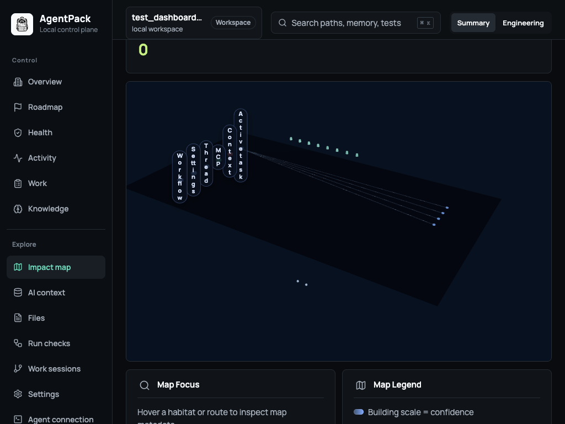
Task: Click the green 0 counter value
Action: click(x=143, y=50)
